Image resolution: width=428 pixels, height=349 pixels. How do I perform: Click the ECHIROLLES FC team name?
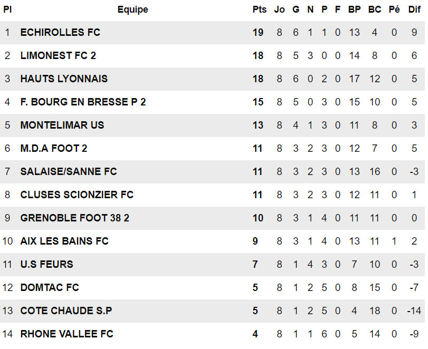coord(60,33)
